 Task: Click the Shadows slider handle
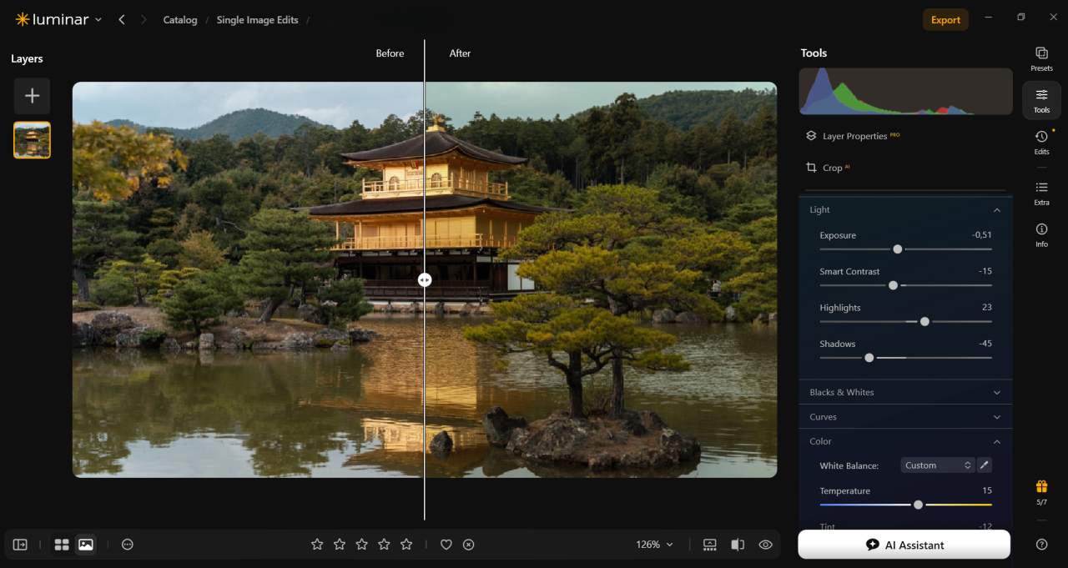(869, 357)
